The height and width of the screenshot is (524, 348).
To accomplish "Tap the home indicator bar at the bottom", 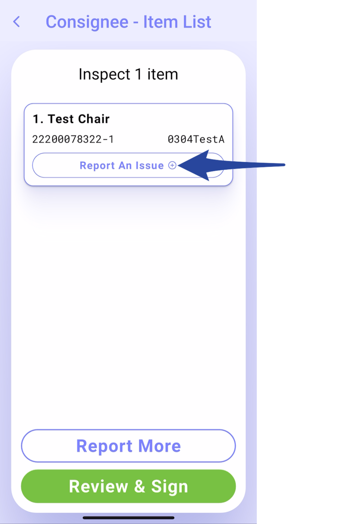I will (128, 518).
